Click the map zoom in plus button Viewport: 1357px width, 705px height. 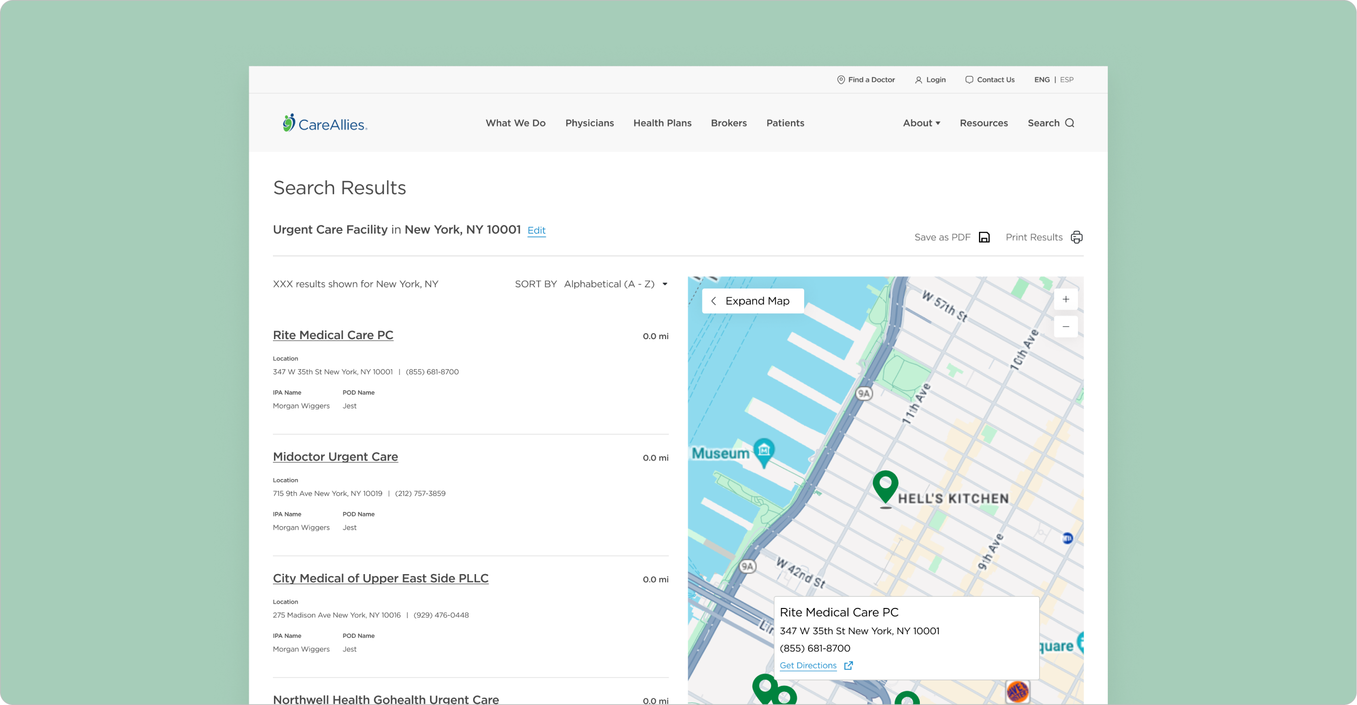[1065, 299]
